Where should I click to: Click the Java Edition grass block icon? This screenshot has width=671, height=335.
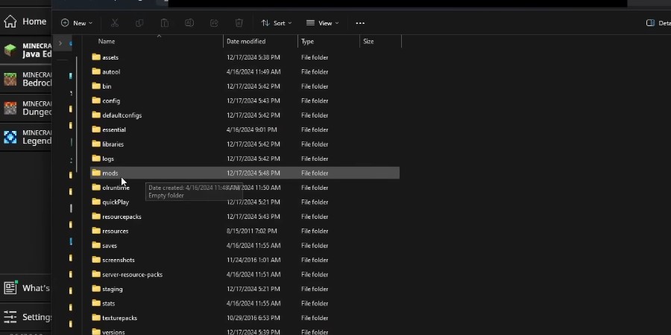coord(10,50)
